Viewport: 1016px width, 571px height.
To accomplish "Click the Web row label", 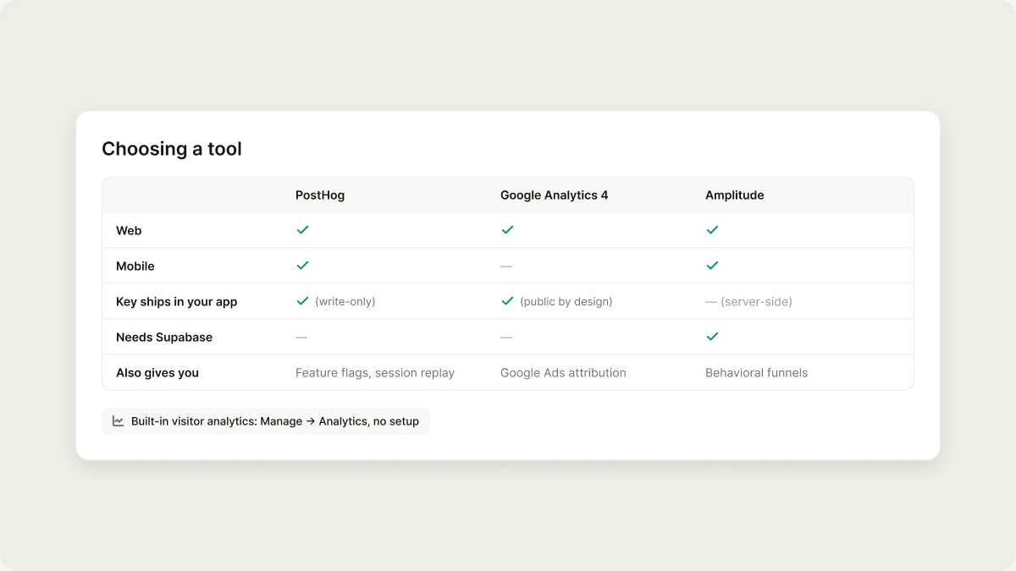I will [x=129, y=230].
